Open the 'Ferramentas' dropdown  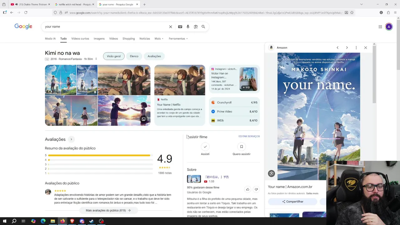(x=178, y=38)
